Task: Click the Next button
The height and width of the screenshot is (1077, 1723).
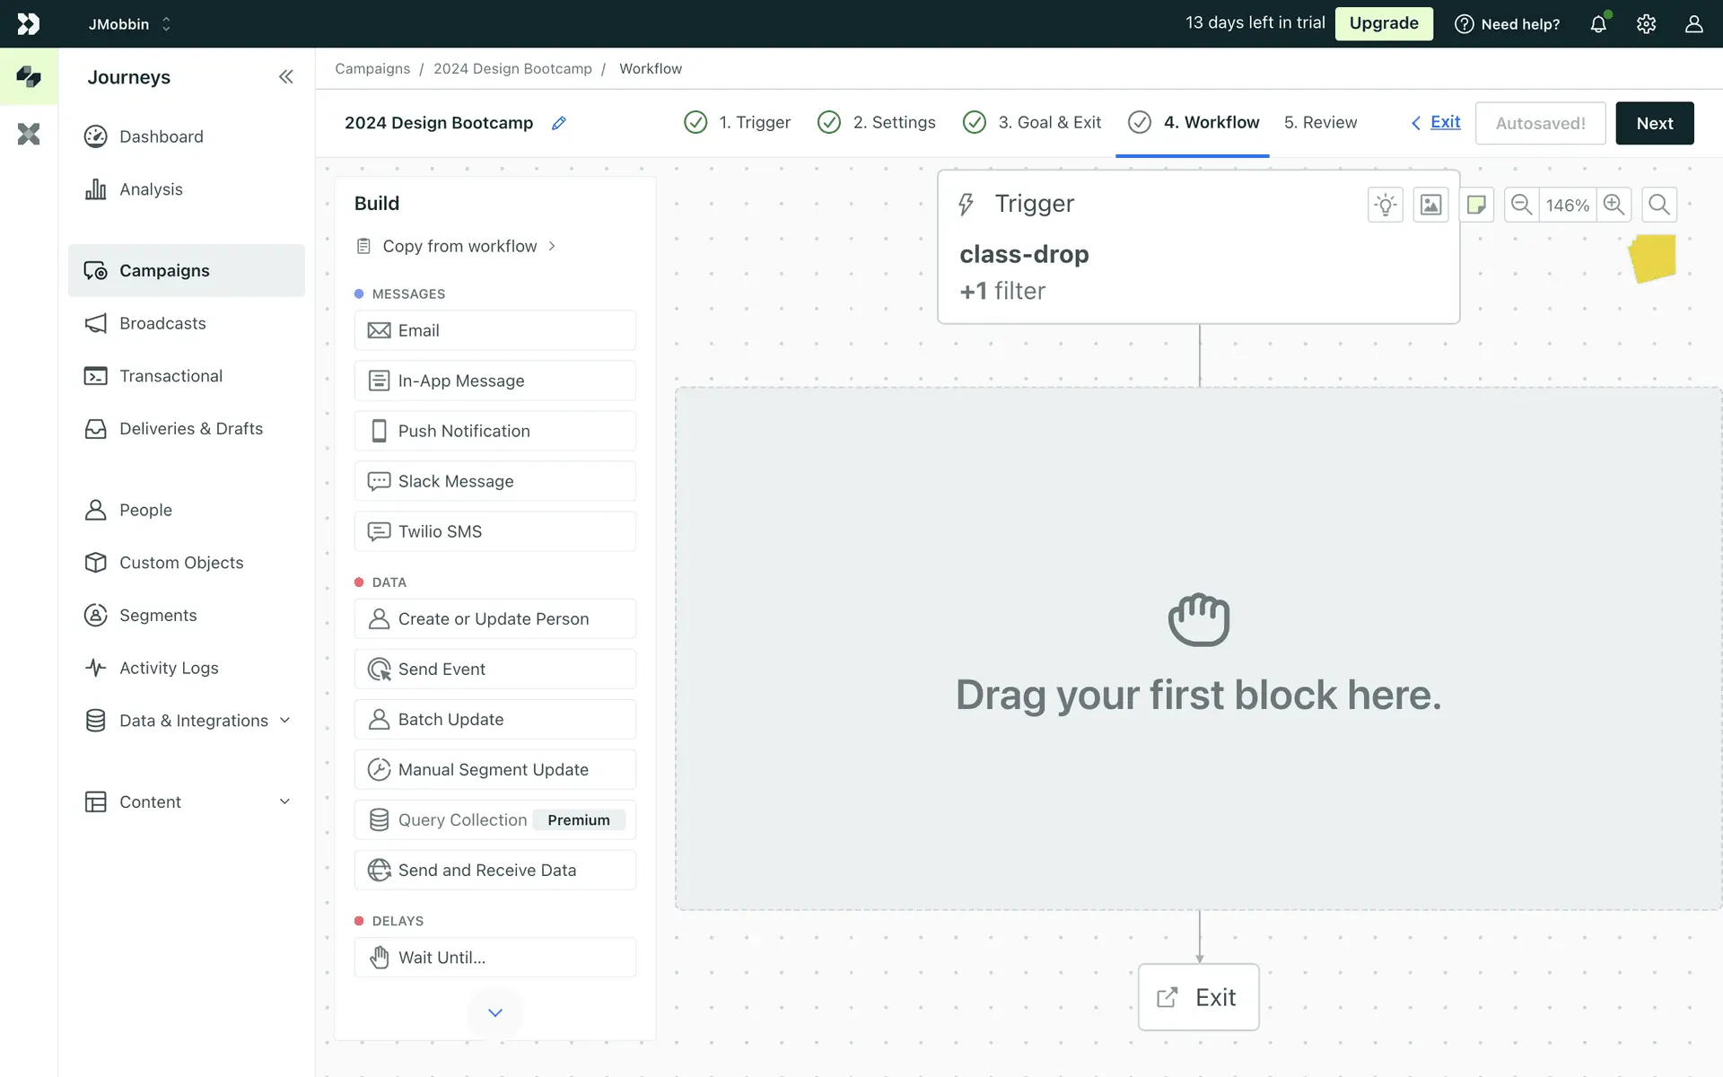Action: (x=1654, y=123)
